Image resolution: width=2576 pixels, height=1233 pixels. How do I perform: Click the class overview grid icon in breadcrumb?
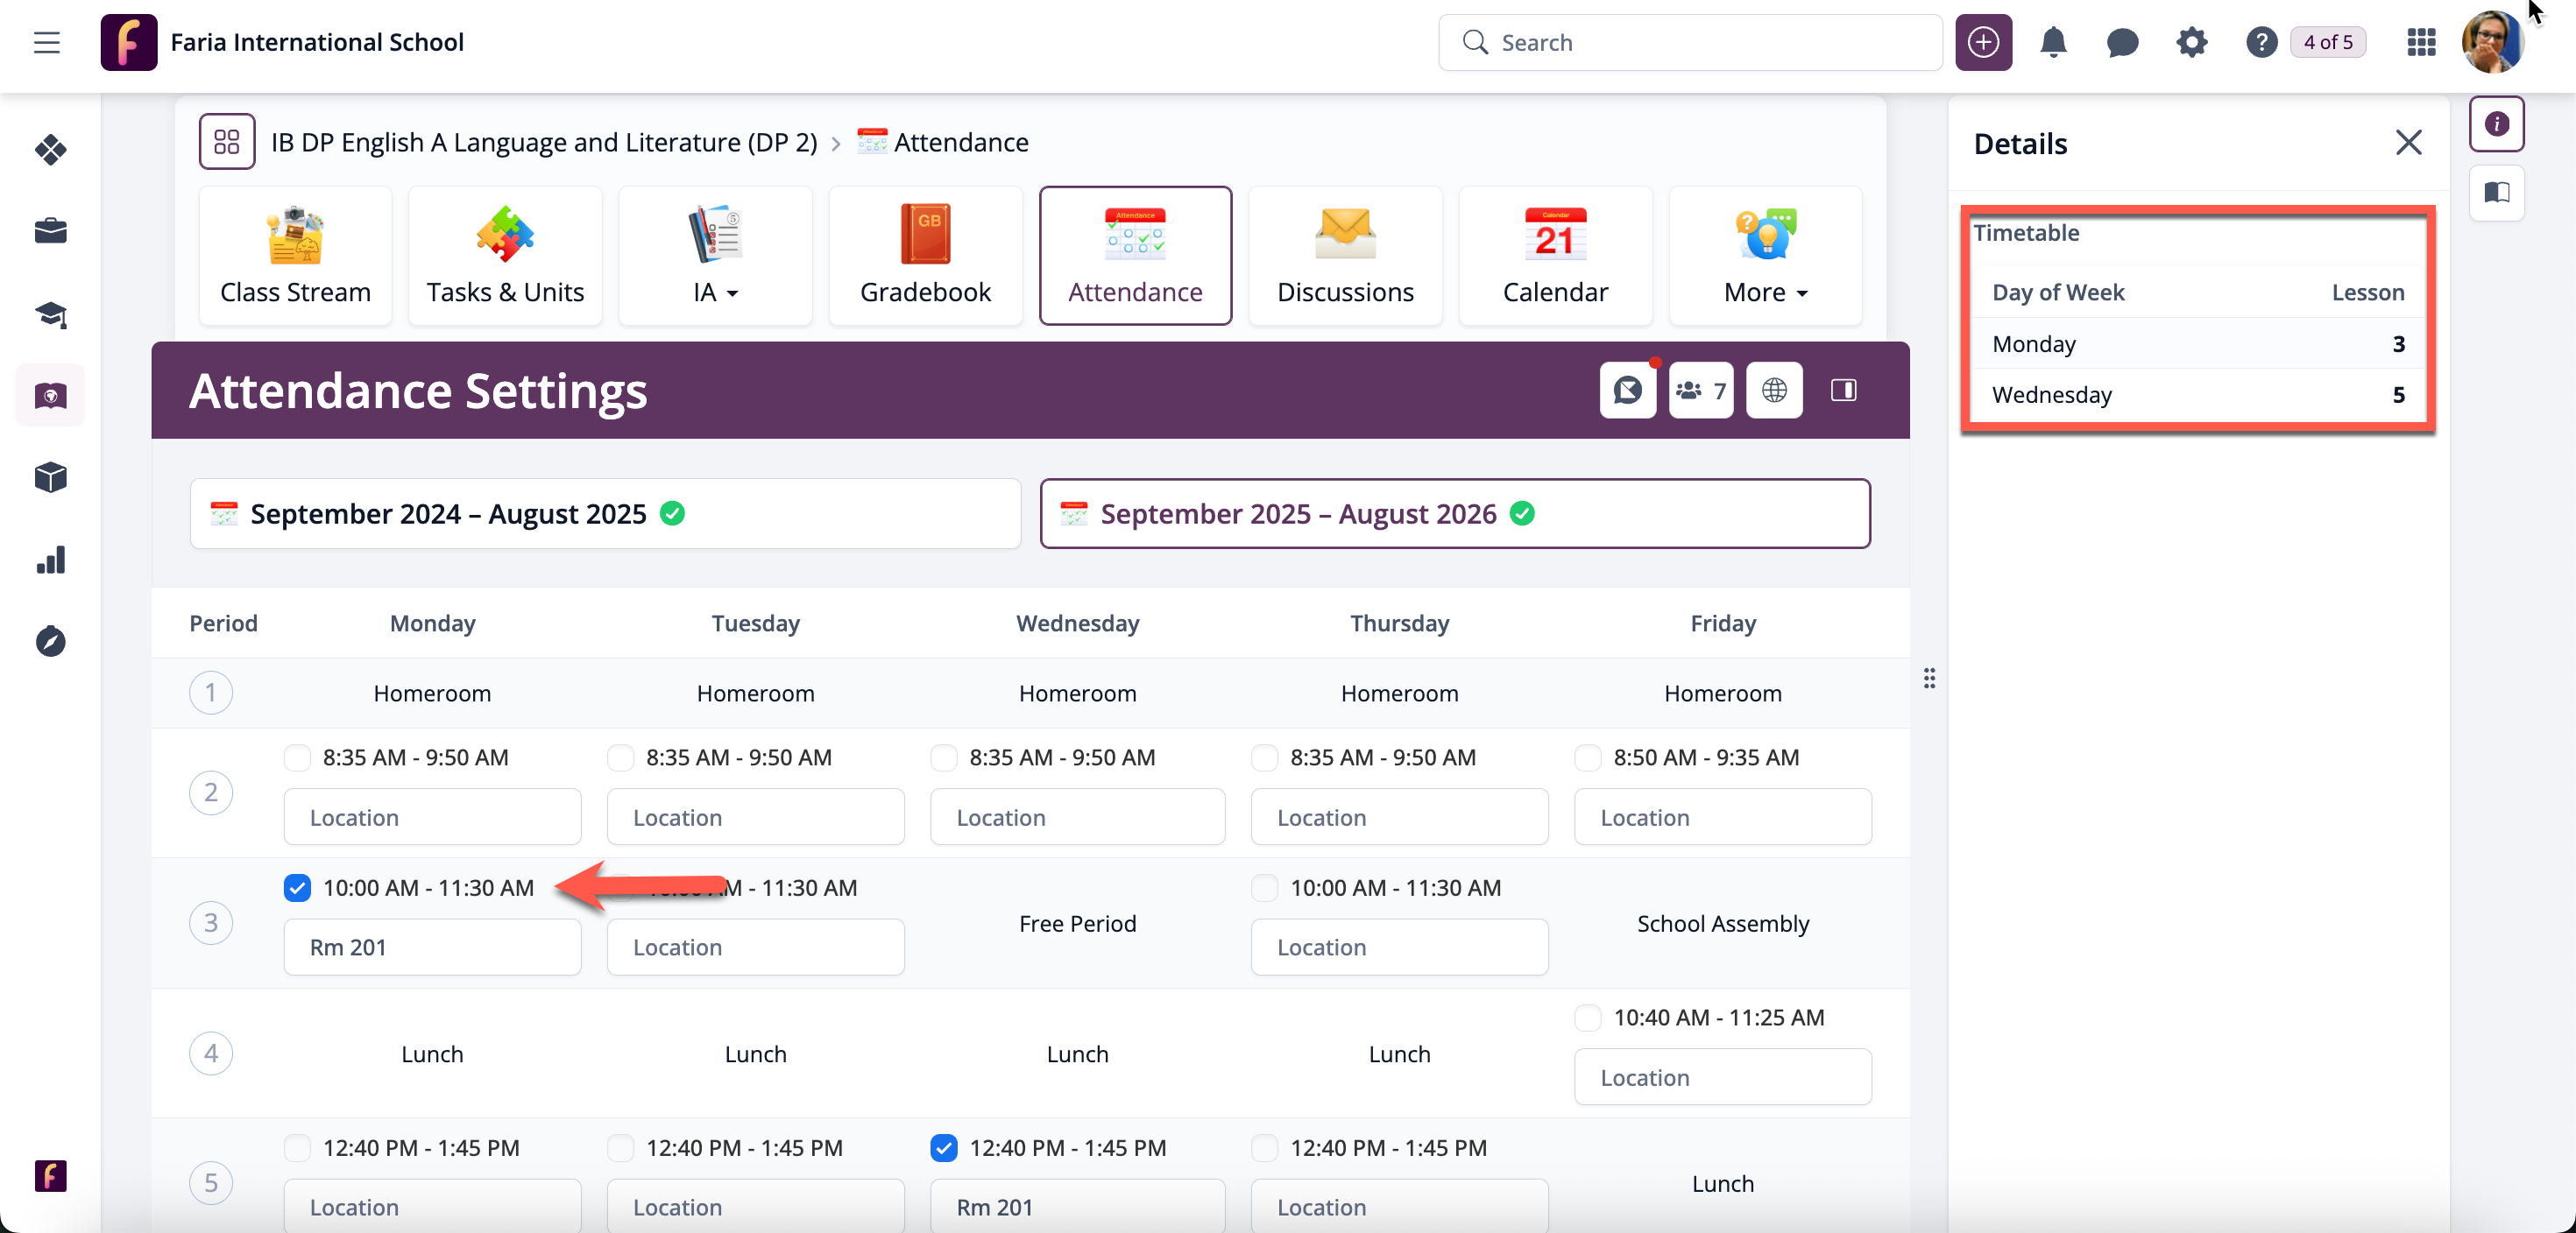(227, 142)
